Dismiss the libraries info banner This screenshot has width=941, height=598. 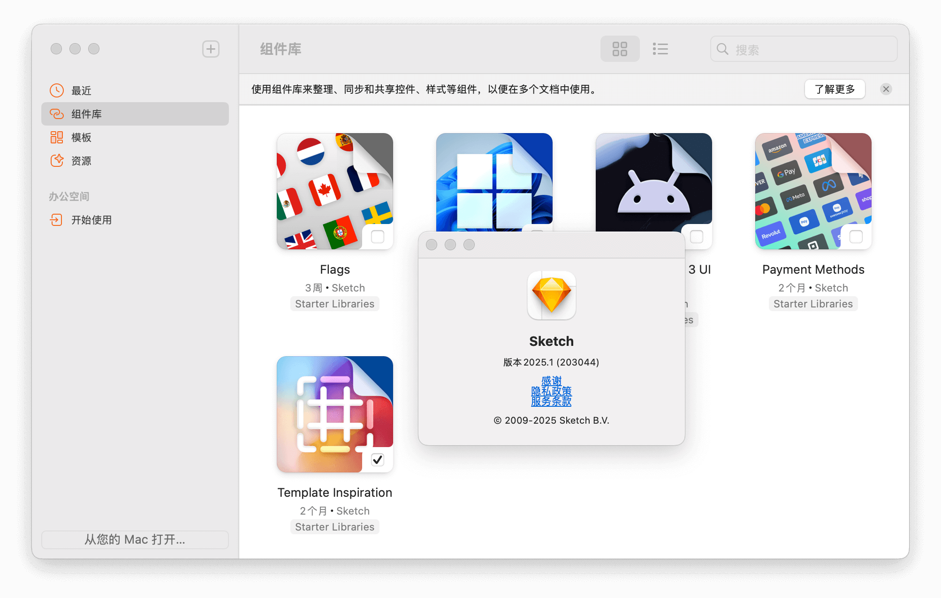(886, 89)
